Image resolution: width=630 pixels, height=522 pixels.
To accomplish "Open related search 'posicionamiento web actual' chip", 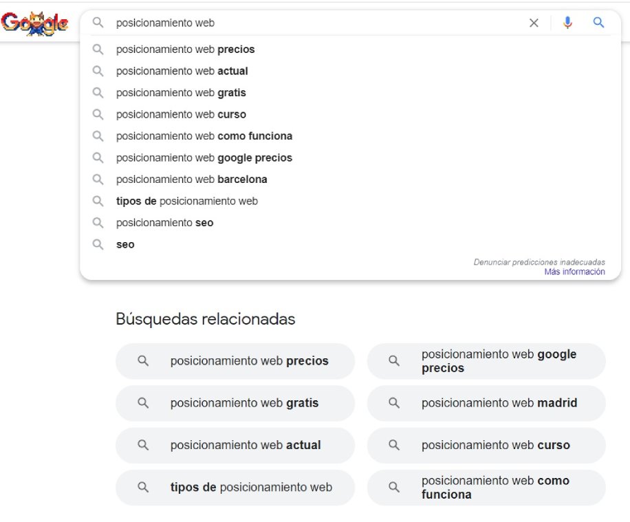I will [x=235, y=445].
